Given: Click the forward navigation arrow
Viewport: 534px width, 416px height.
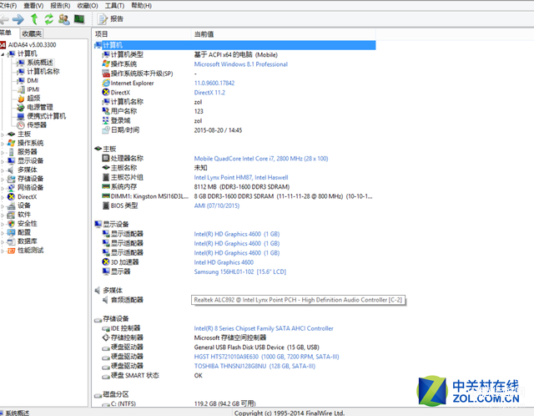Looking at the screenshot, I should click(x=18, y=19).
